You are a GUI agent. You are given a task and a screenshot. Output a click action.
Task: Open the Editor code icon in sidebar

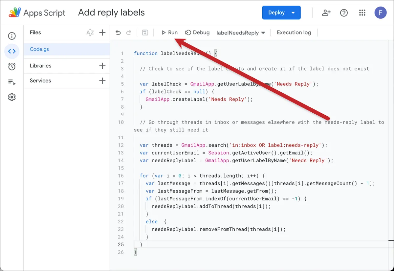pos(12,51)
